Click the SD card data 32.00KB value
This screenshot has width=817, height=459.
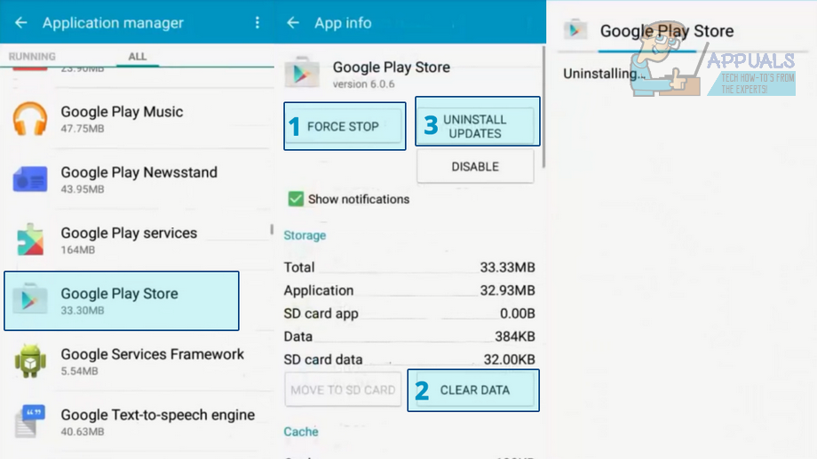pos(509,360)
